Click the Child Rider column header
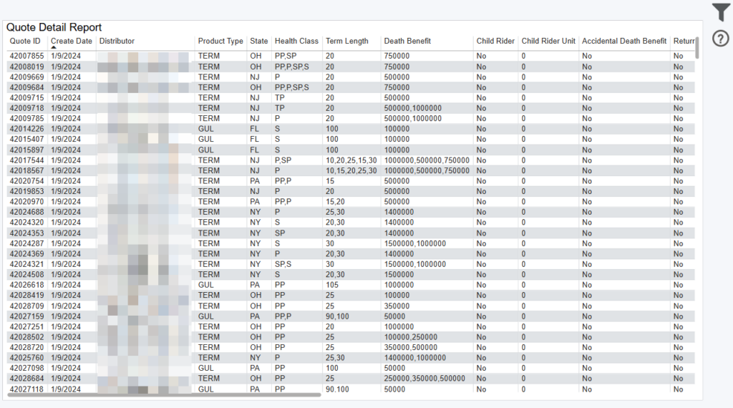Screen dimensions: 733x408 click(495, 41)
